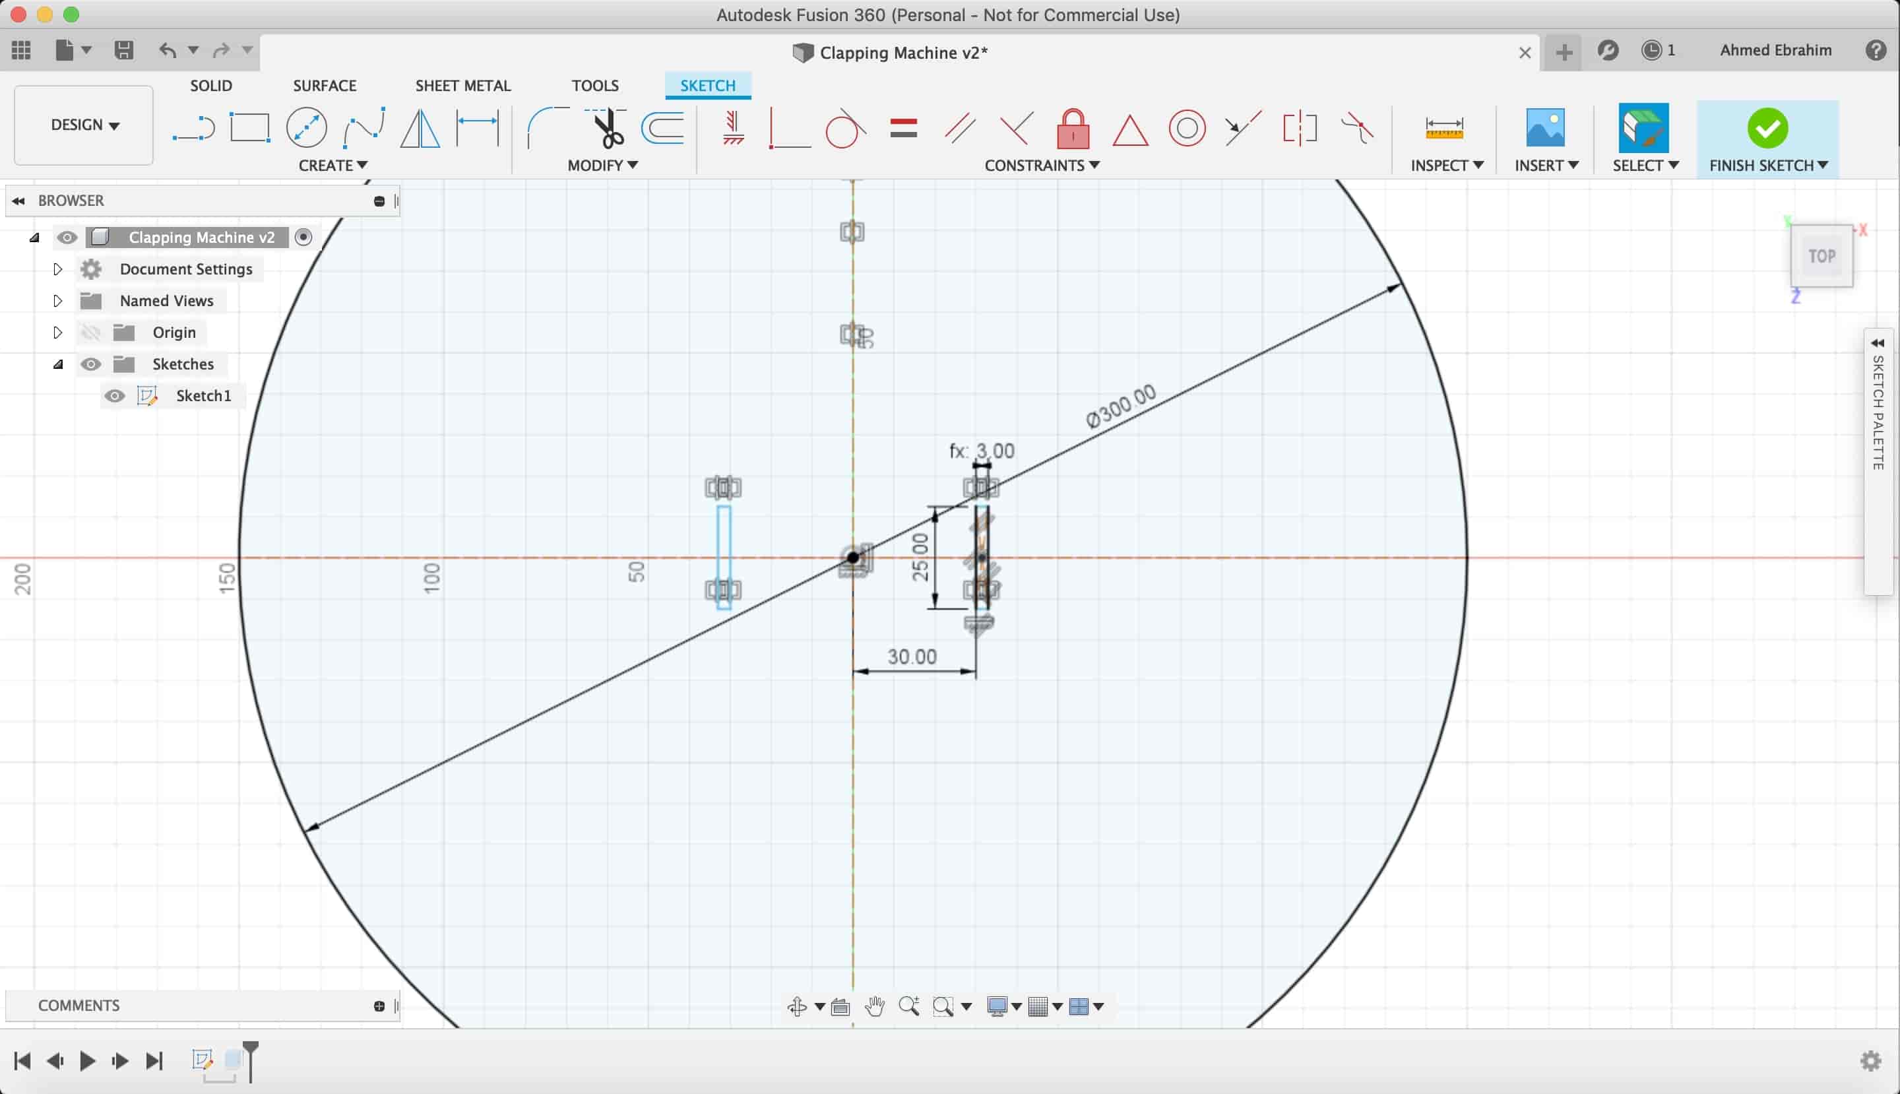Select the Line tool
The image size is (1900, 1094).
(x=194, y=128)
